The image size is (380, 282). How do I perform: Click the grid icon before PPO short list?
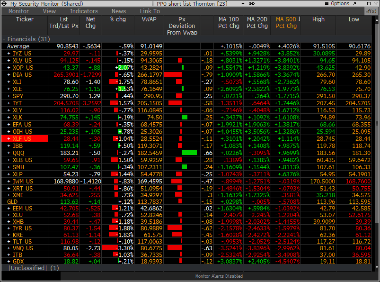pos(153,4)
